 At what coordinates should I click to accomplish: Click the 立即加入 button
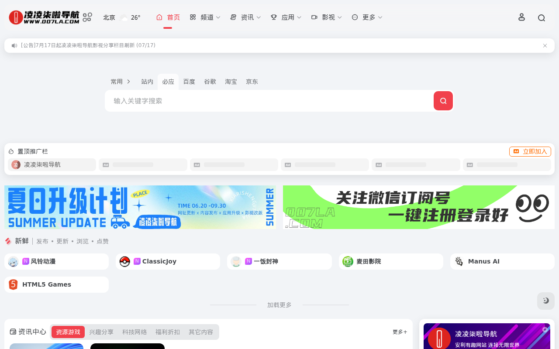tap(530, 151)
